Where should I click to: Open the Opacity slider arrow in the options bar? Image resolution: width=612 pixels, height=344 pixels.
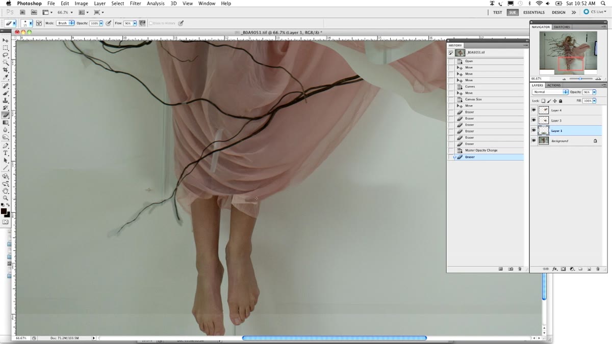[101, 23]
